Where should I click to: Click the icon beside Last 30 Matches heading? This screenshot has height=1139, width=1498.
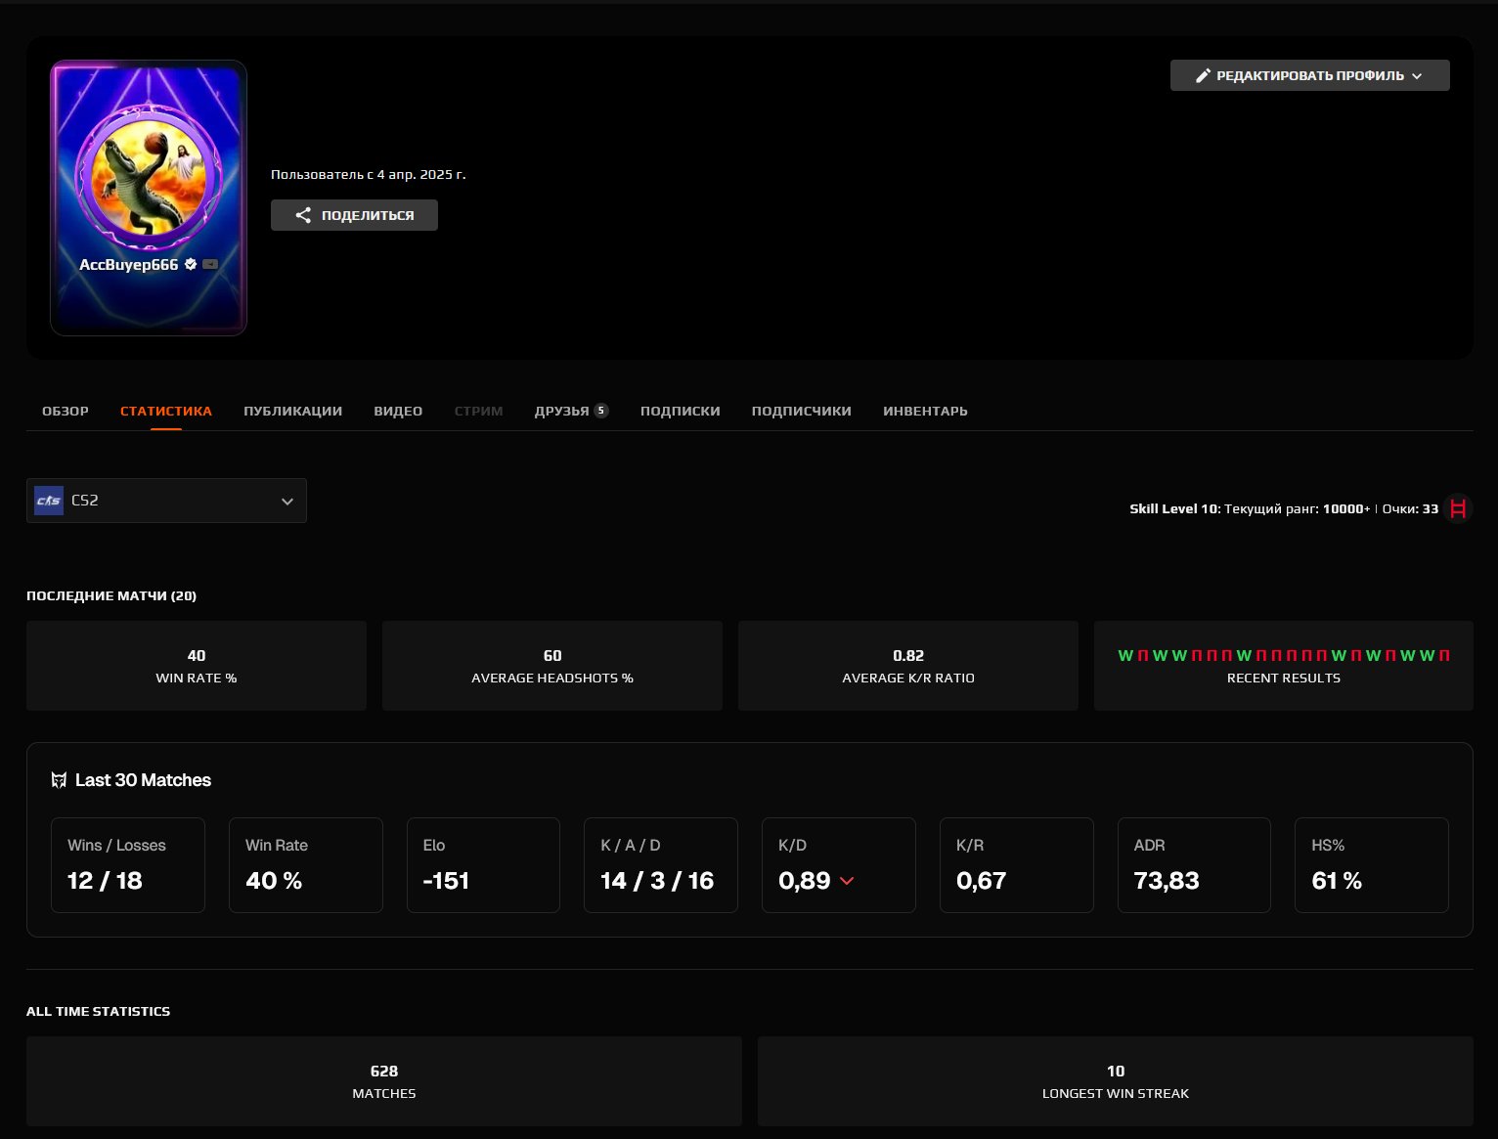[x=59, y=780]
